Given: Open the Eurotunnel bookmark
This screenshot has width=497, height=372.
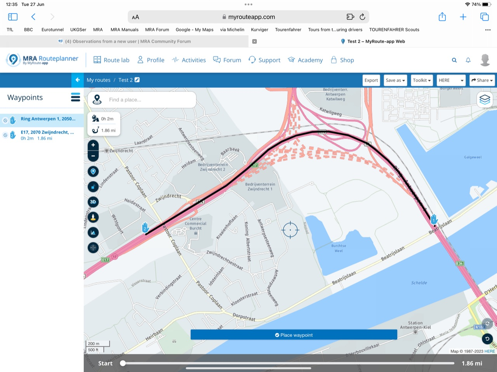Looking at the screenshot, I should point(52,29).
